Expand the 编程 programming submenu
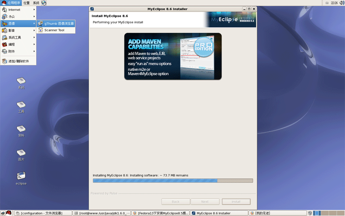The image size is (345, 216). pyautogui.click(x=18, y=44)
